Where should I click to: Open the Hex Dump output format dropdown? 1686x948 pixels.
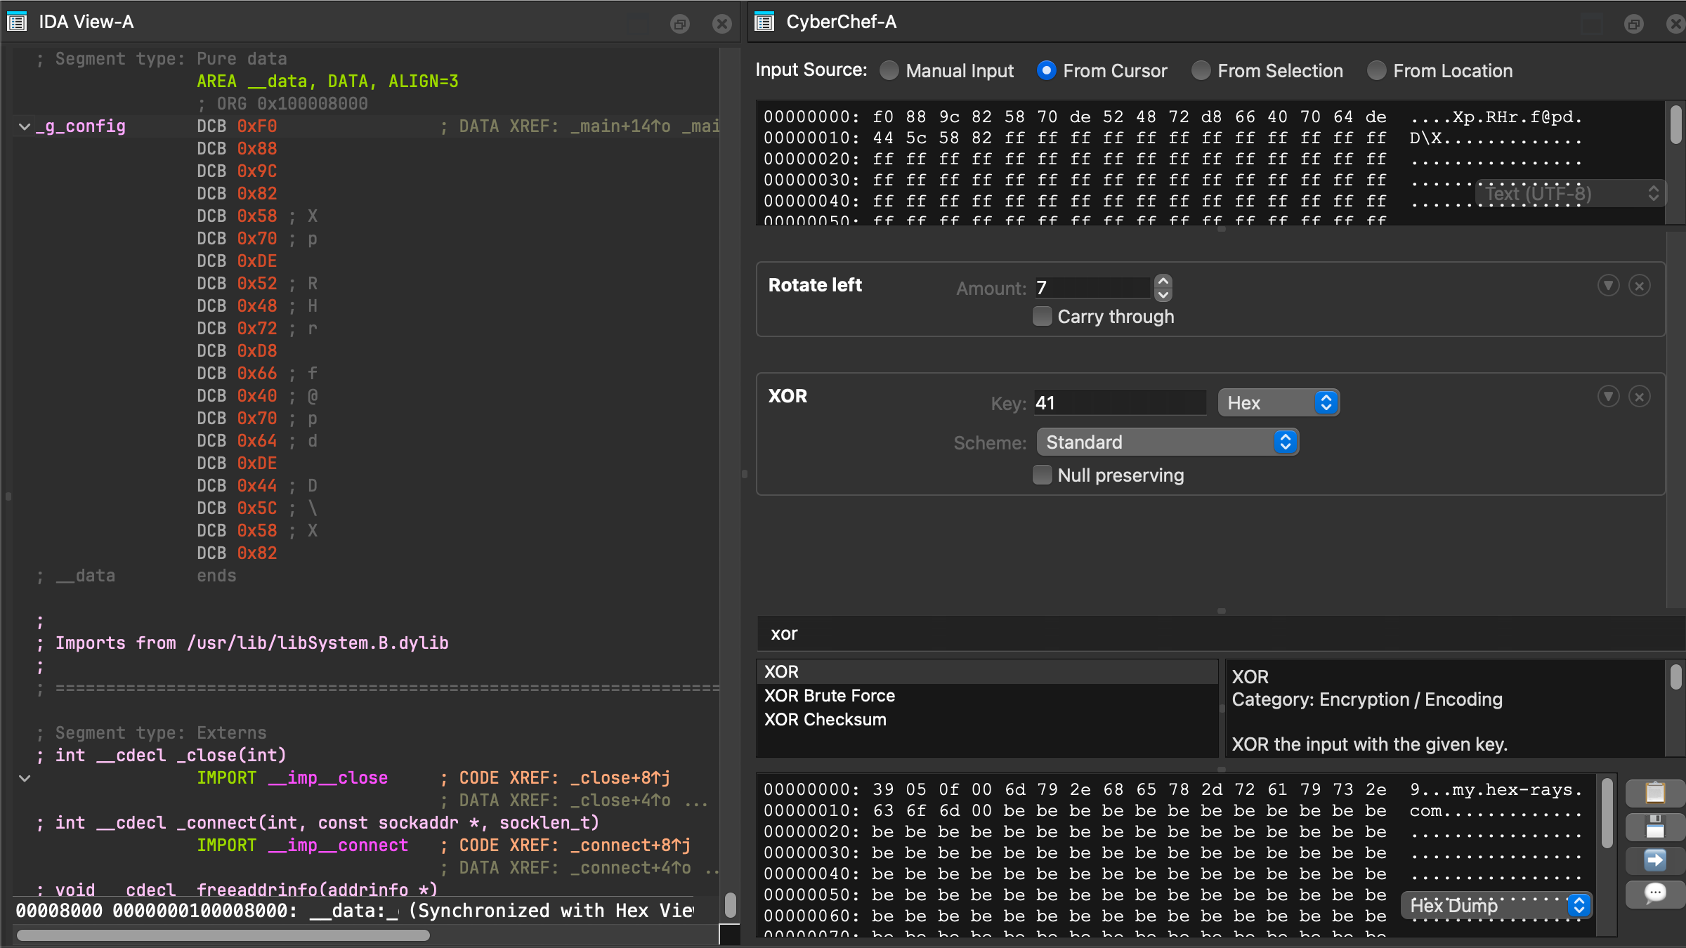(x=1496, y=906)
